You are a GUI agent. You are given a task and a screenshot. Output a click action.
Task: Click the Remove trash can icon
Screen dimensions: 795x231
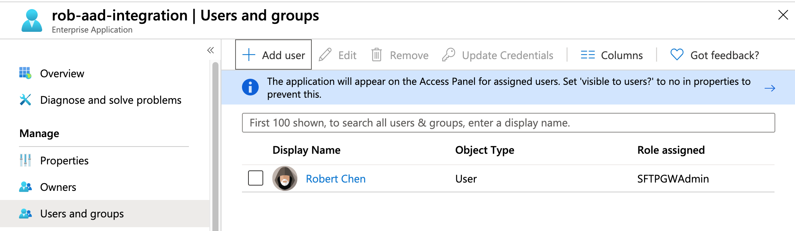[376, 55]
